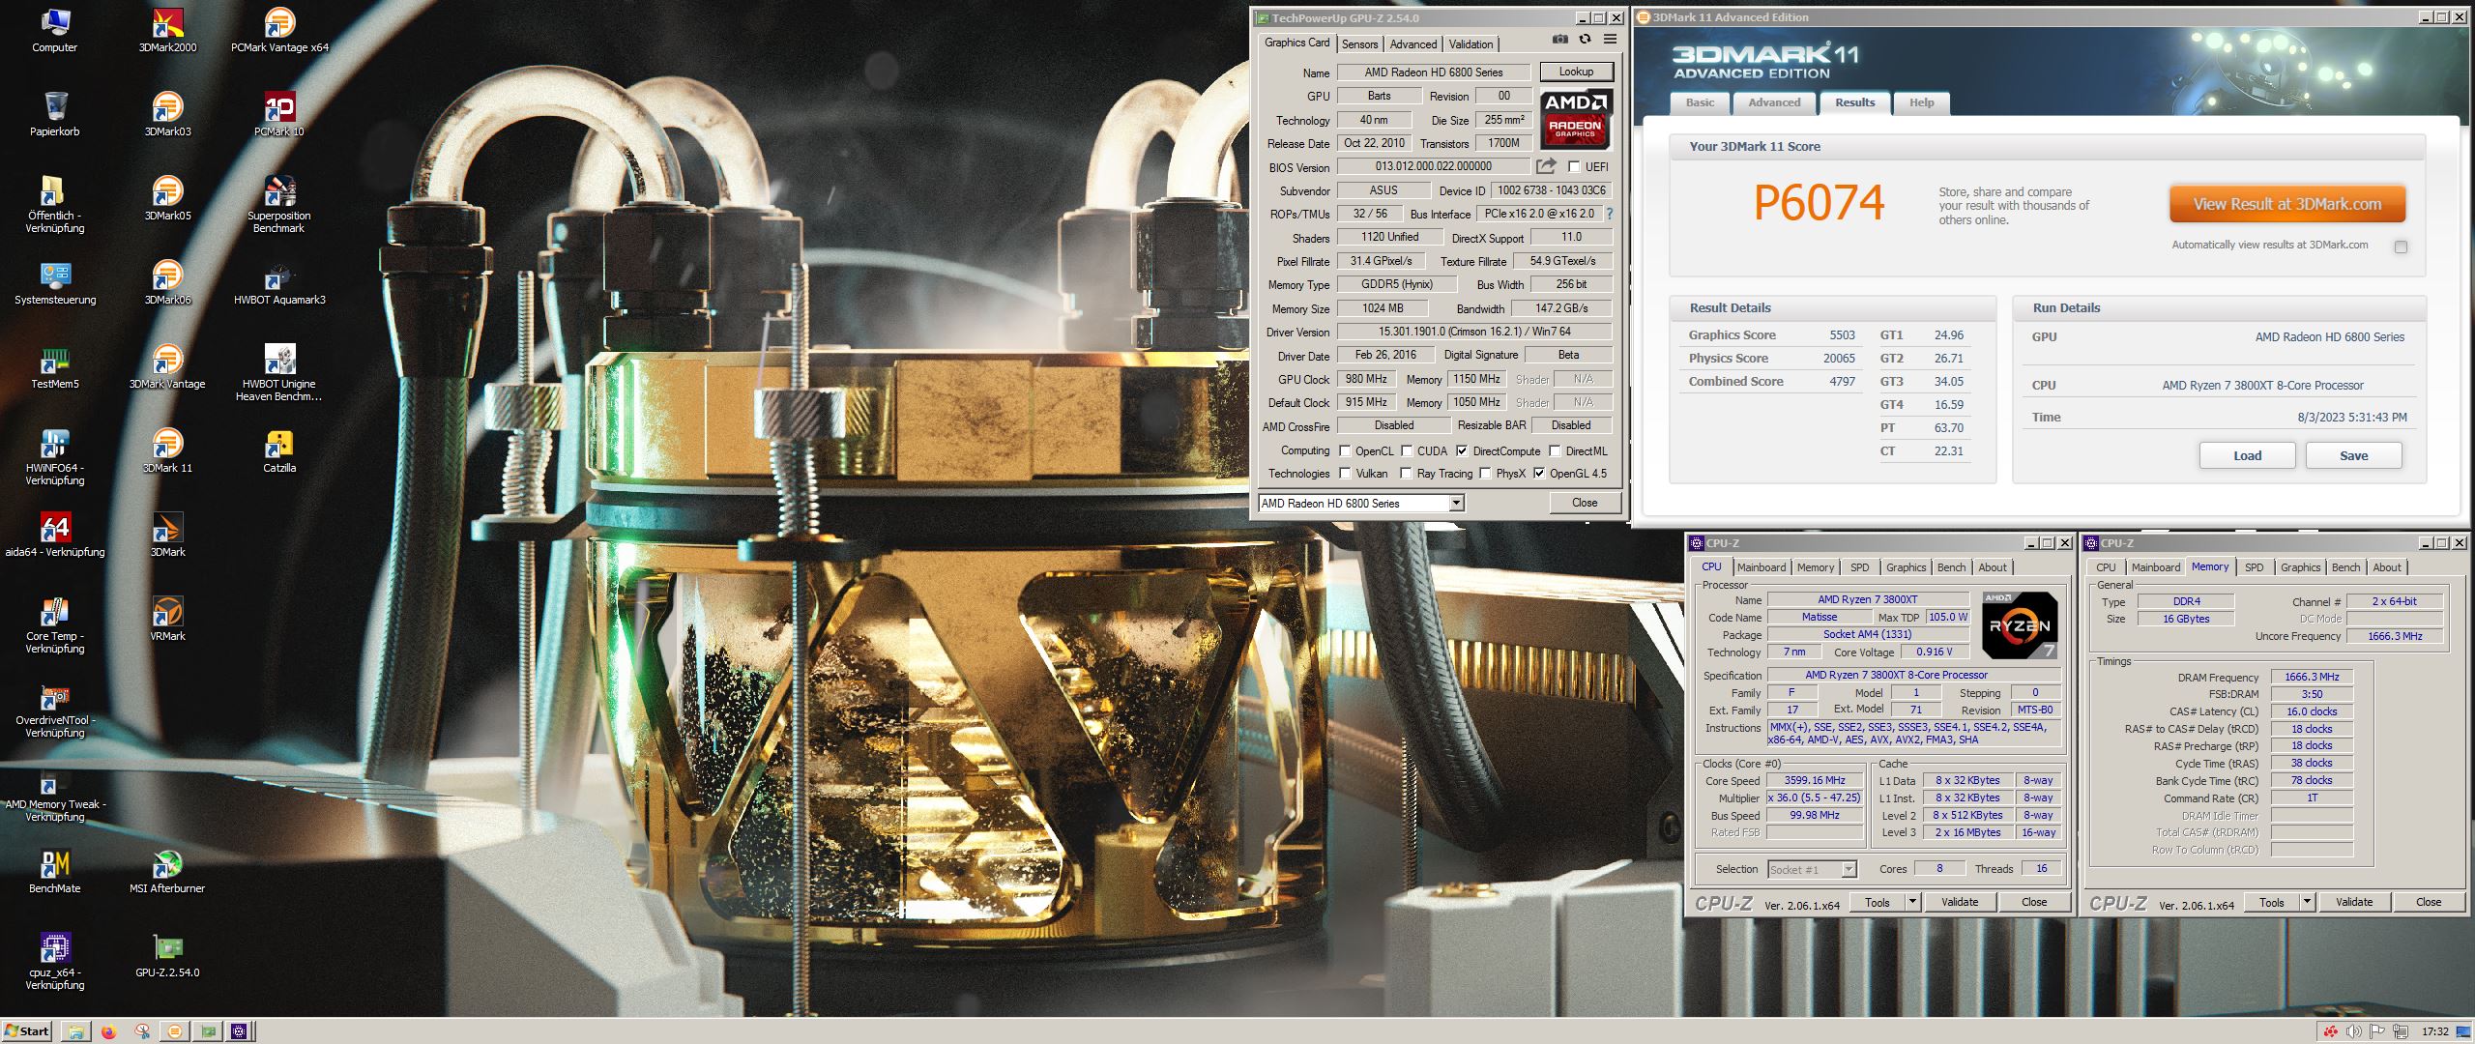Open the 3DMark05 desktop icon
2475x1044 pixels.
167,198
